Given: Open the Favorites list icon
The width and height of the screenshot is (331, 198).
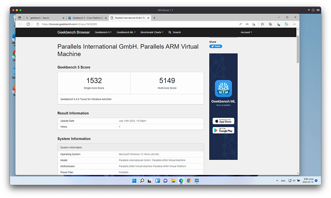Looking at the screenshot, I should point(262,24).
